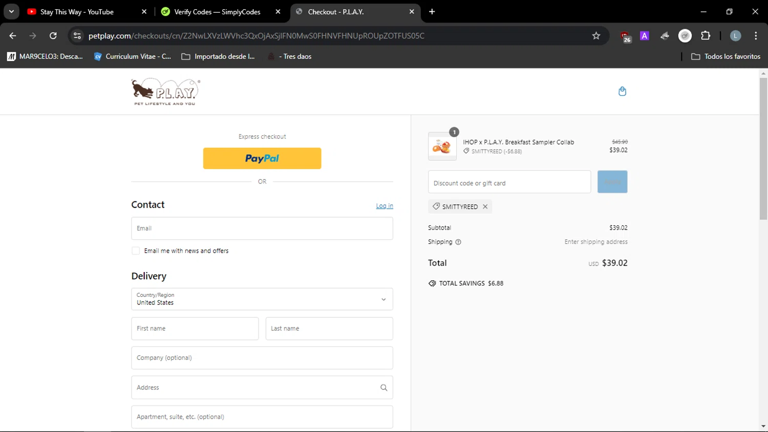The width and height of the screenshot is (768, 432).
Task: Click the First name field
Action: coord(195,328)
